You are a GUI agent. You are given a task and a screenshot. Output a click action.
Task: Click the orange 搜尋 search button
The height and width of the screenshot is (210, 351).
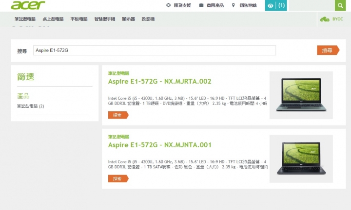[x=328, y=51]
